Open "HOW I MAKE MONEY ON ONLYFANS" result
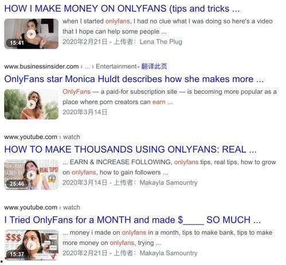The image size is (286, 265). 122,9
